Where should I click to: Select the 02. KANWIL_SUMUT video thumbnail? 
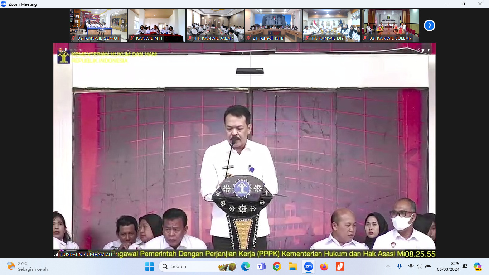(x=98, y=25)
